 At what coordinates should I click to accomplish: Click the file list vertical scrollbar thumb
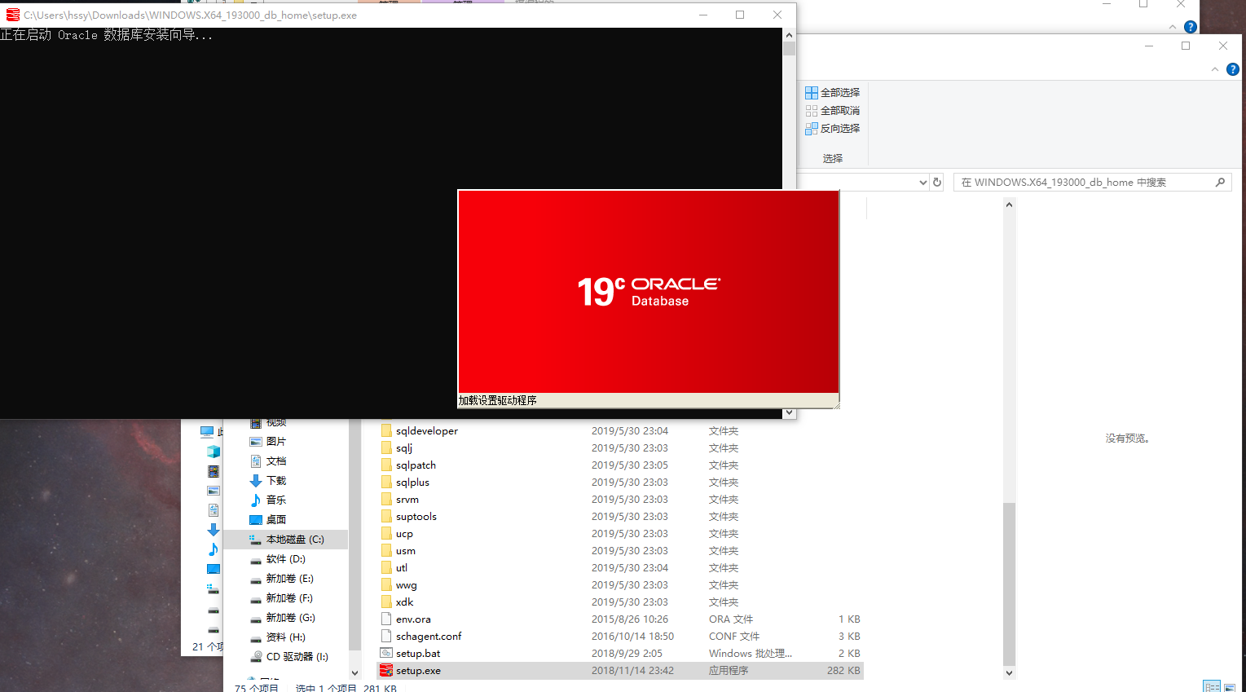tap(1009, 584)
